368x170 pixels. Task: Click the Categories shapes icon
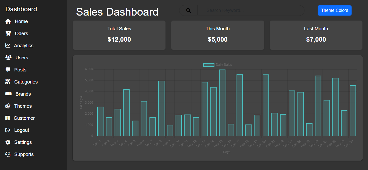coord(8,82)
